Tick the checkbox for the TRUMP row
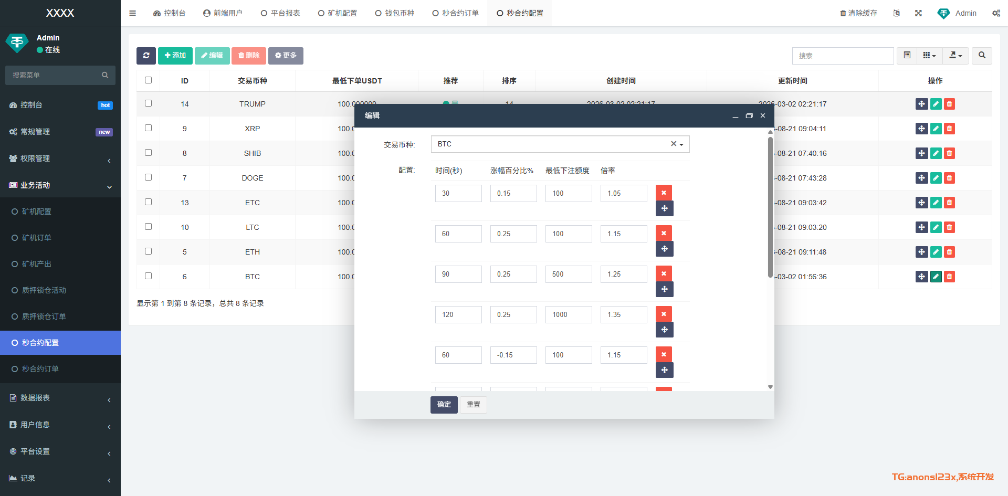 pyautogui.click(x=148, y=103)
